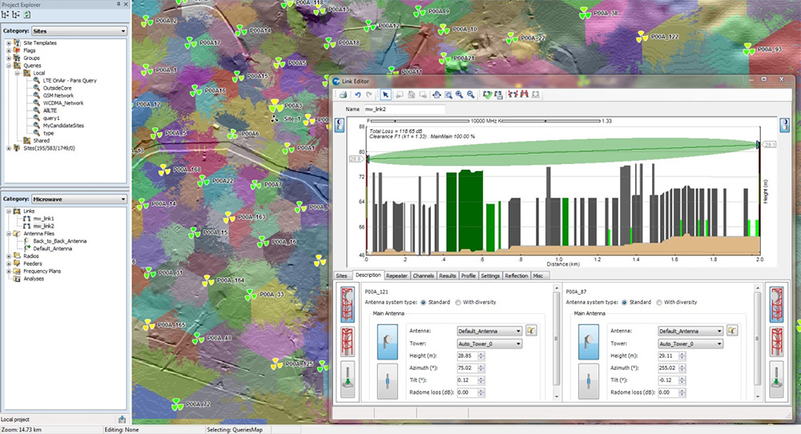
Task: Click the zoom in magnifier in Link Editor
Action: (x=459, y=94)
